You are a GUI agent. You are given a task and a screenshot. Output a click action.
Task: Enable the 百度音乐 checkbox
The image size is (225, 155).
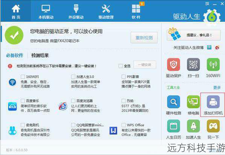pyautogui.click(x=23, y=101)
